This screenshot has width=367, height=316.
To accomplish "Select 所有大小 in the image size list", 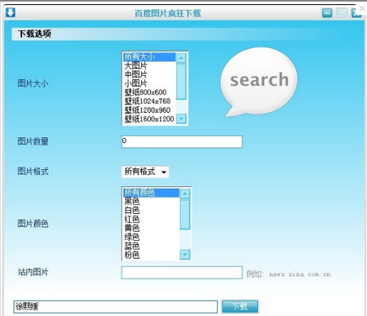I will pyautogui.click(x=149, y=57).
